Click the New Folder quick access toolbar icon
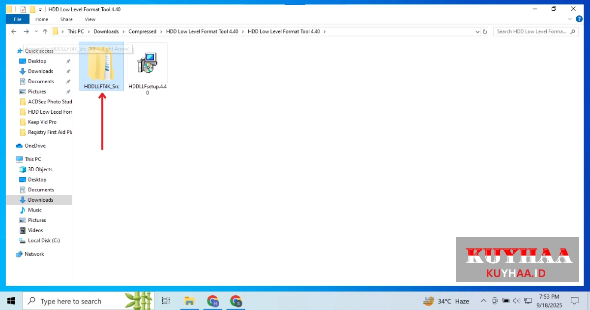Image resolution: width=590 pixels, height=310 pixels. 32,9
